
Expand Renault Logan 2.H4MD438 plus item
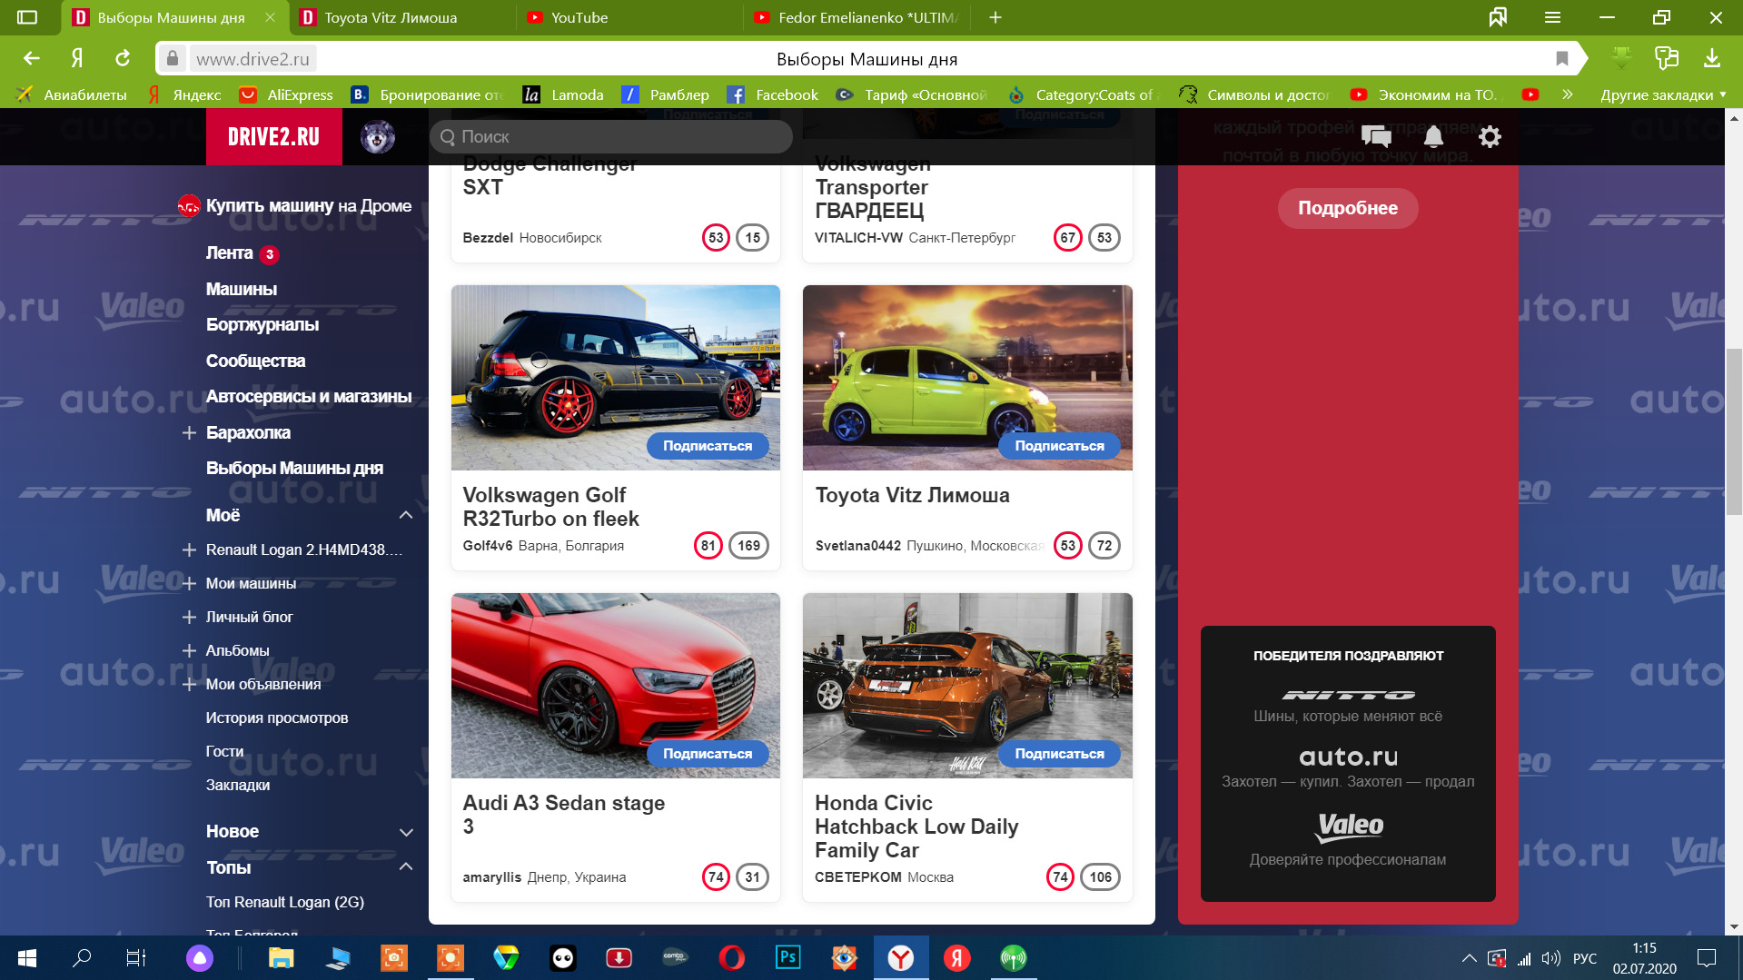pos(189,549)
